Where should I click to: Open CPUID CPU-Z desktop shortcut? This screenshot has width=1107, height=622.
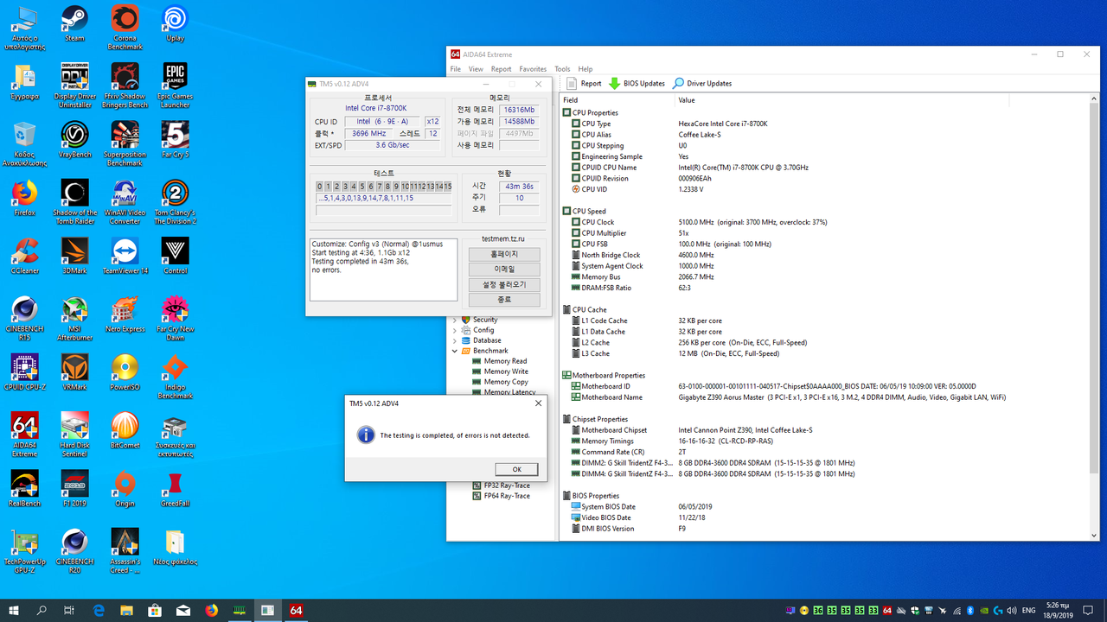pyautogui.click(x=24, y=371)
